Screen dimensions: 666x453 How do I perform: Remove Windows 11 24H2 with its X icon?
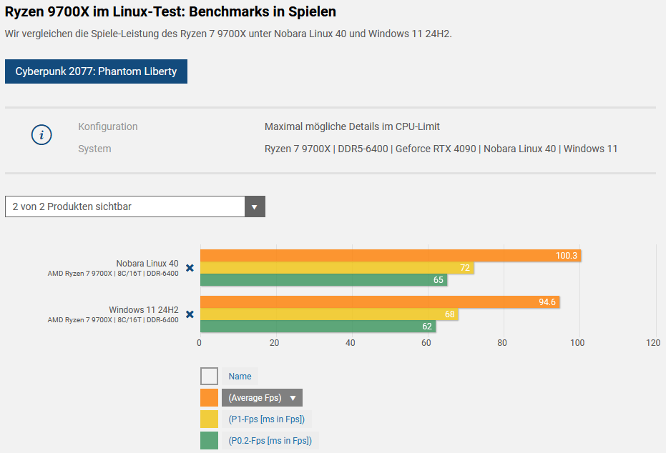click(x=190, y=314)
